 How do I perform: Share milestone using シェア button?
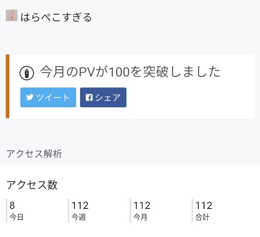pyautogui.click(x=103, y=98)
